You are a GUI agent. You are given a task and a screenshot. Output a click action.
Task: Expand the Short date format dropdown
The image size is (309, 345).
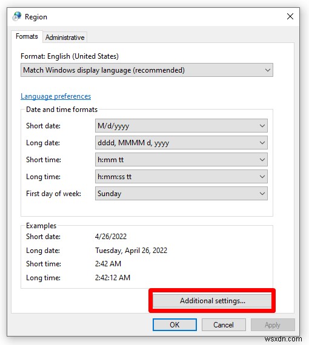(181, 126)
